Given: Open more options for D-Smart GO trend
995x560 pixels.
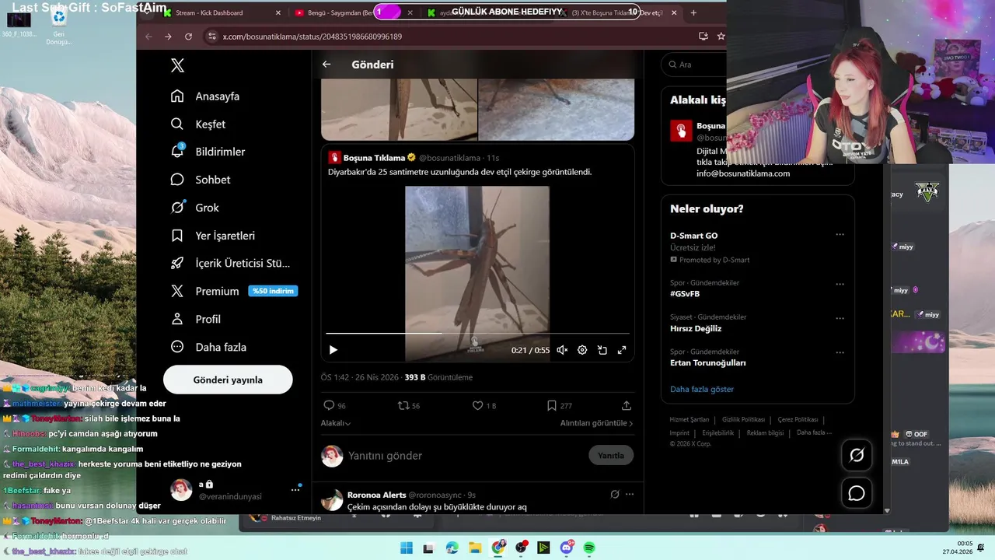Looking at the screenshot, I should (840, 234).
